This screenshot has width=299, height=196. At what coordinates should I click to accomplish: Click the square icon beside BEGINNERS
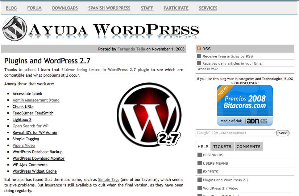point(199,155)
